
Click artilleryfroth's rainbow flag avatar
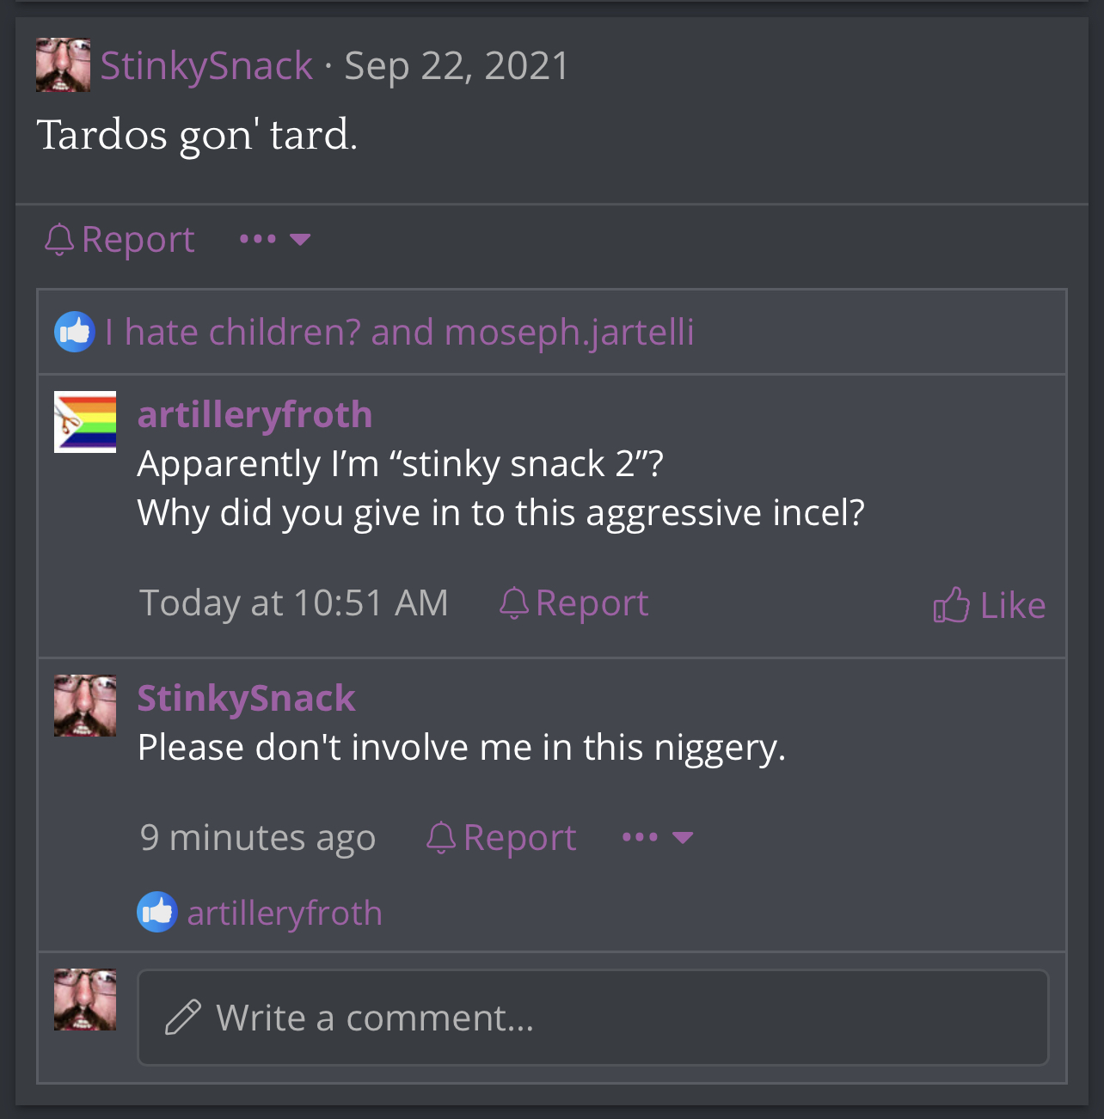click(85, 422)
